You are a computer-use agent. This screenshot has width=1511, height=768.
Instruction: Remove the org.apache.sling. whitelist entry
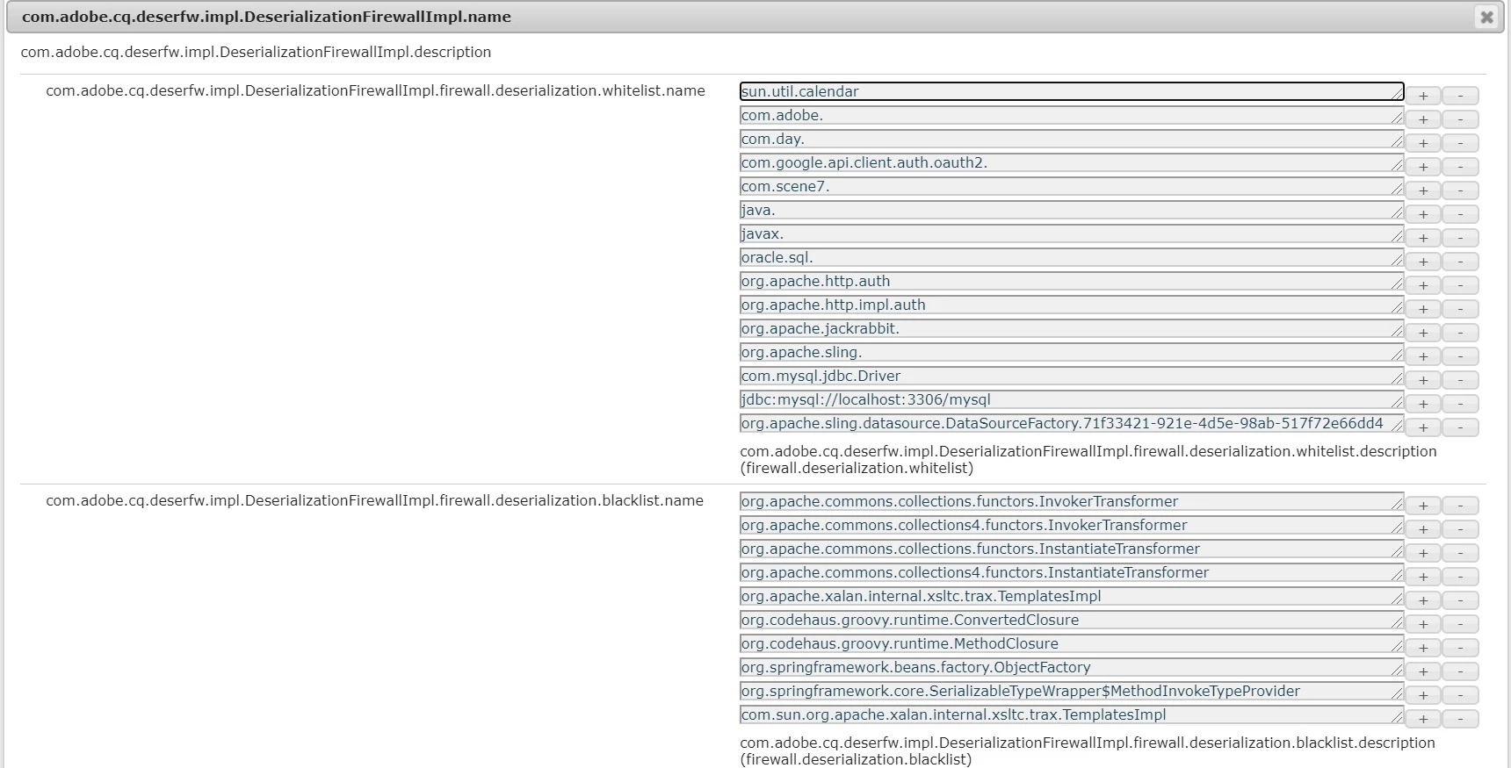coord(1461,356)
